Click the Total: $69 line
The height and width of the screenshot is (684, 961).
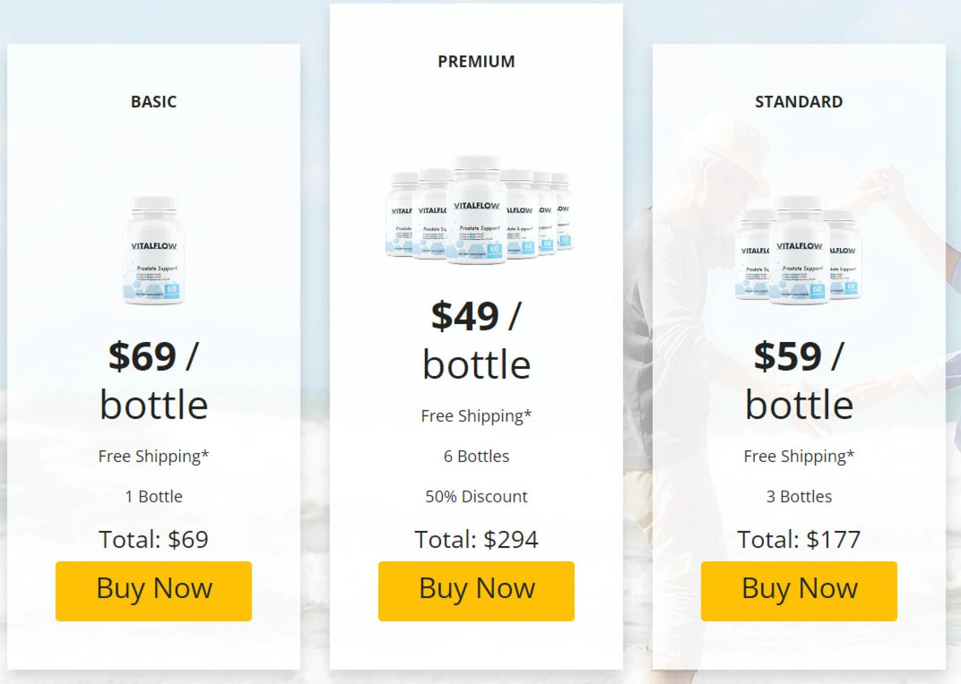point(154,539)
